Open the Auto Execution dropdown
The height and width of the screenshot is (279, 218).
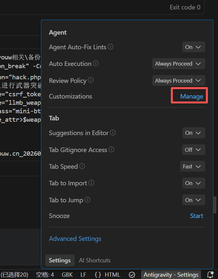coord(178,64)
